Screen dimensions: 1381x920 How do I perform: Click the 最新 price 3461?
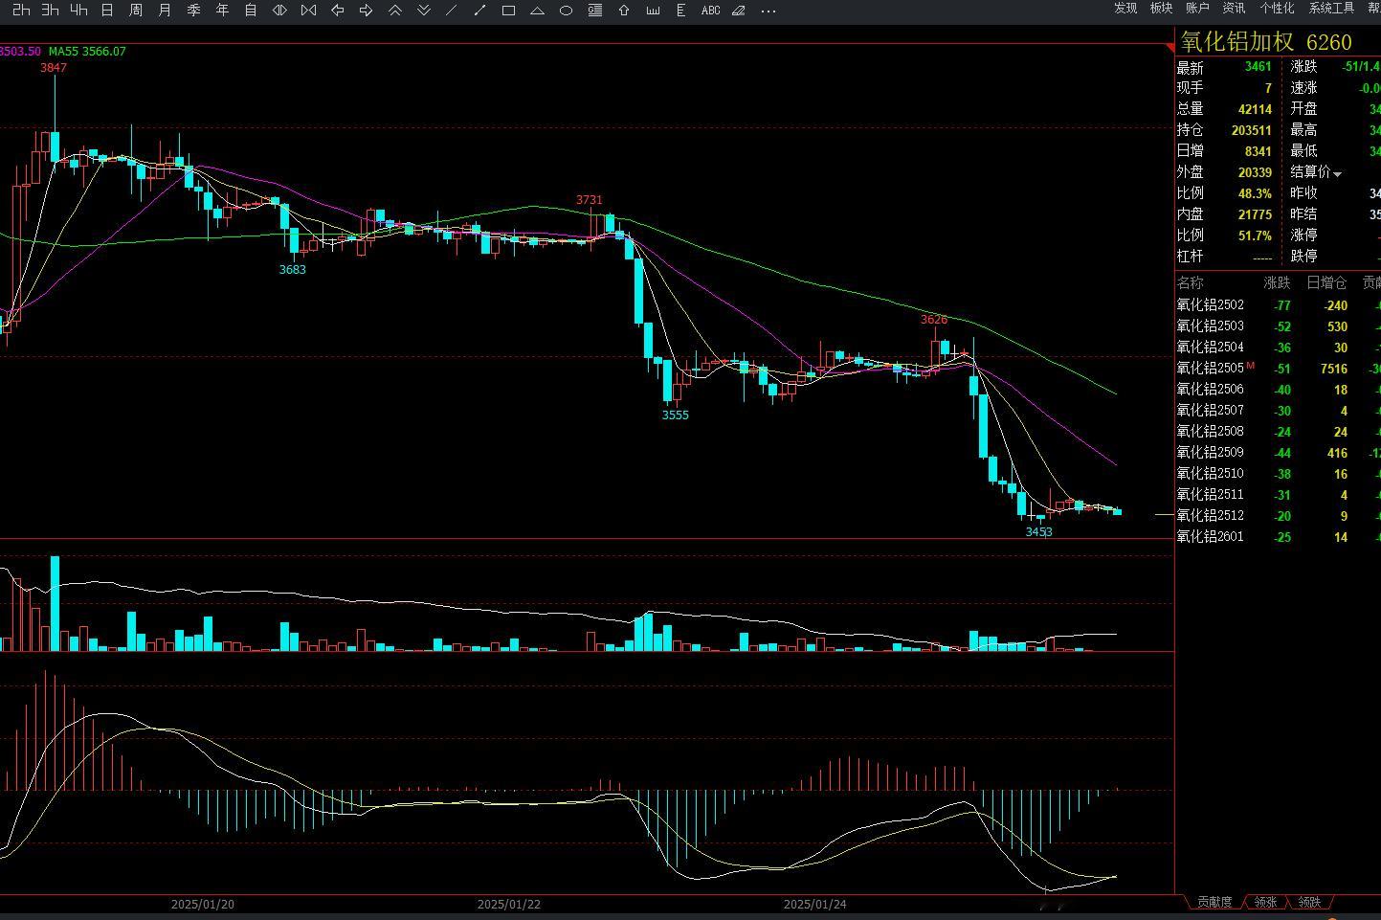[x=1258, y=67]
